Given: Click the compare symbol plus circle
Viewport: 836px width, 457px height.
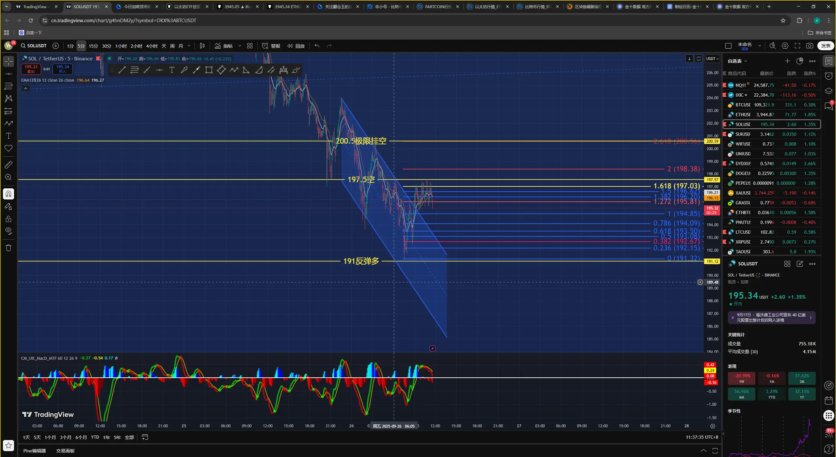Looking at the screenshot, I should (56, 46).
